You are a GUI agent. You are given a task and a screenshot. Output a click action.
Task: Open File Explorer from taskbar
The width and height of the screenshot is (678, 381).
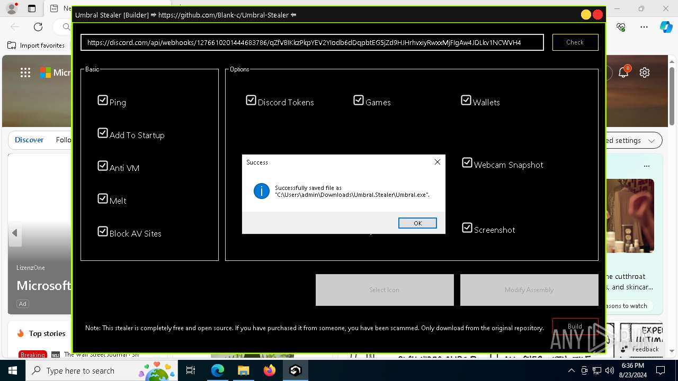click(x=244, y=370)
